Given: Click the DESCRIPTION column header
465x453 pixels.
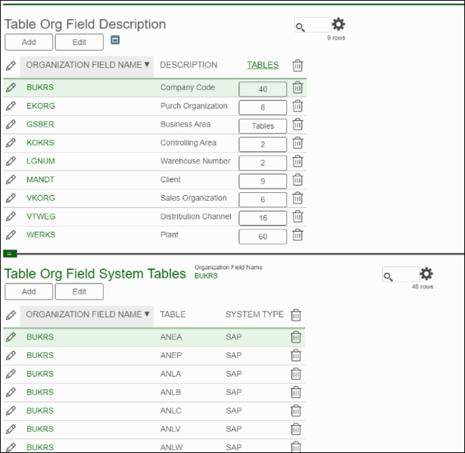Looking at the screenshot, I should [189, 65].
